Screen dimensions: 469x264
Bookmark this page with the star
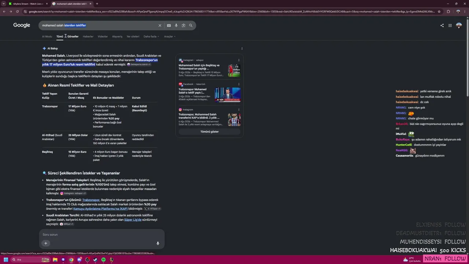(439, 11)
